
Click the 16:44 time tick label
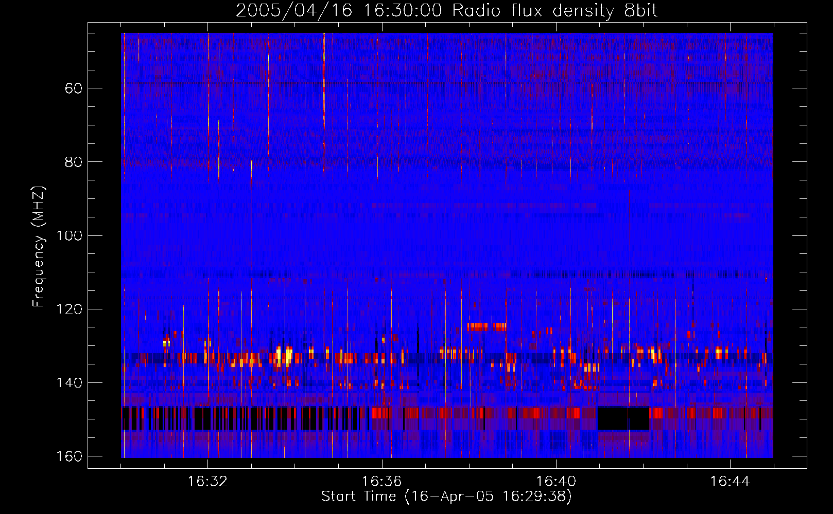point(730,482)
